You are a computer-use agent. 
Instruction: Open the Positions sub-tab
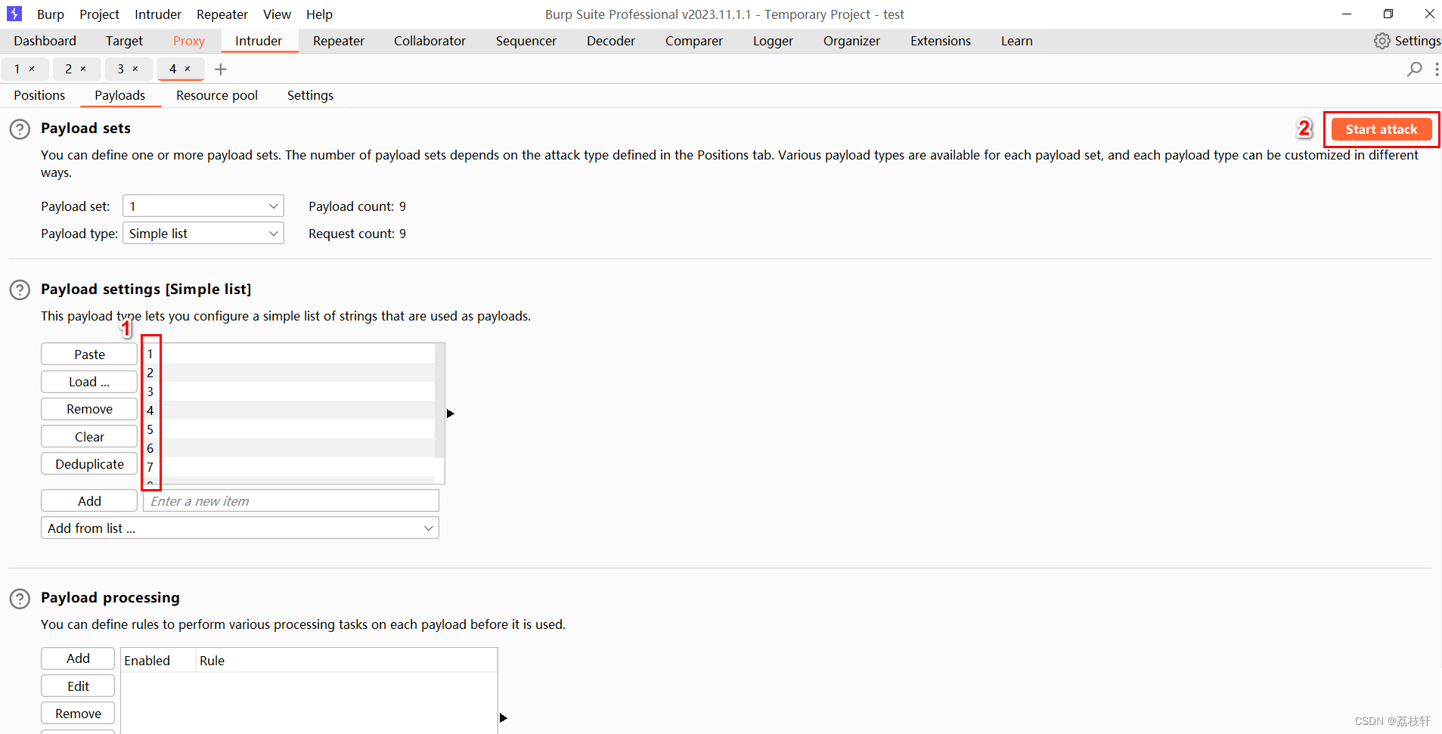[39, 95]
